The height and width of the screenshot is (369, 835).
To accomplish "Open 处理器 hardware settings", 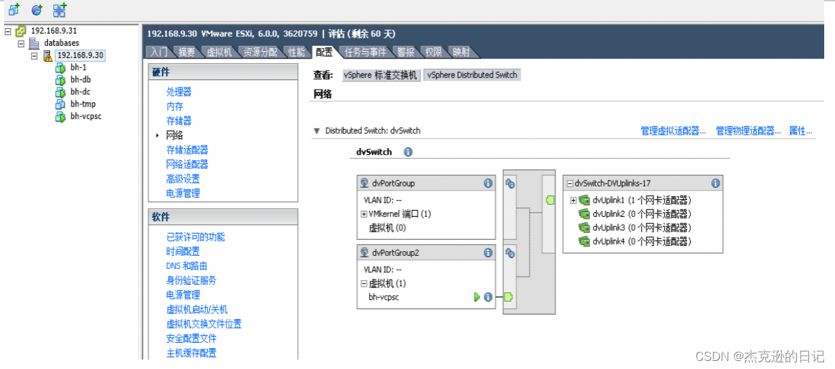I will tap(179, 92).
